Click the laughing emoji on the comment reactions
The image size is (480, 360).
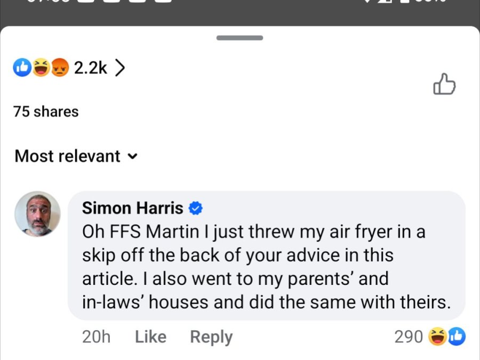[x=437, y=337]
